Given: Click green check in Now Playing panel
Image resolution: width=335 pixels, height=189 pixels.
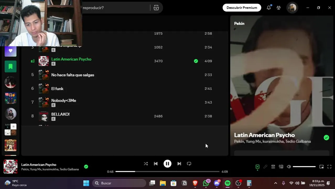Looking at the screenshot, I should pyautogui.click(x=326, y=138).
